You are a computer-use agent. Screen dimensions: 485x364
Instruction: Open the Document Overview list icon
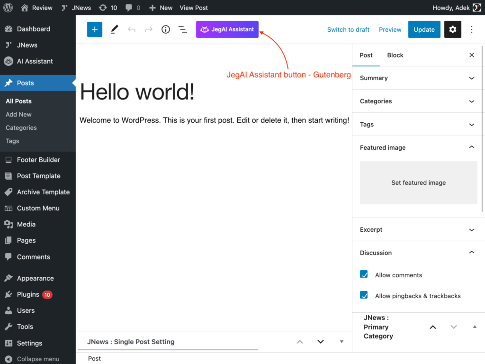pyautogui.click(x=183, y=29)
